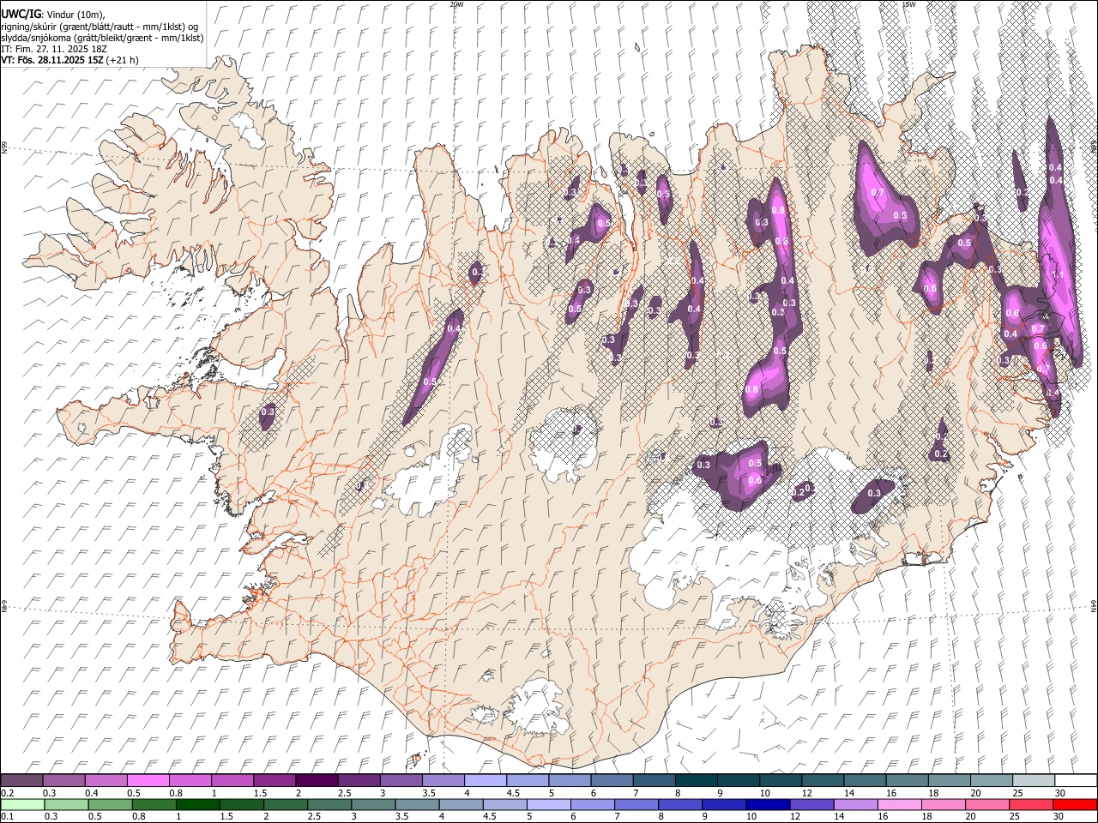
Task: Click the '20W' longitude label
Action: click(456, 4)
